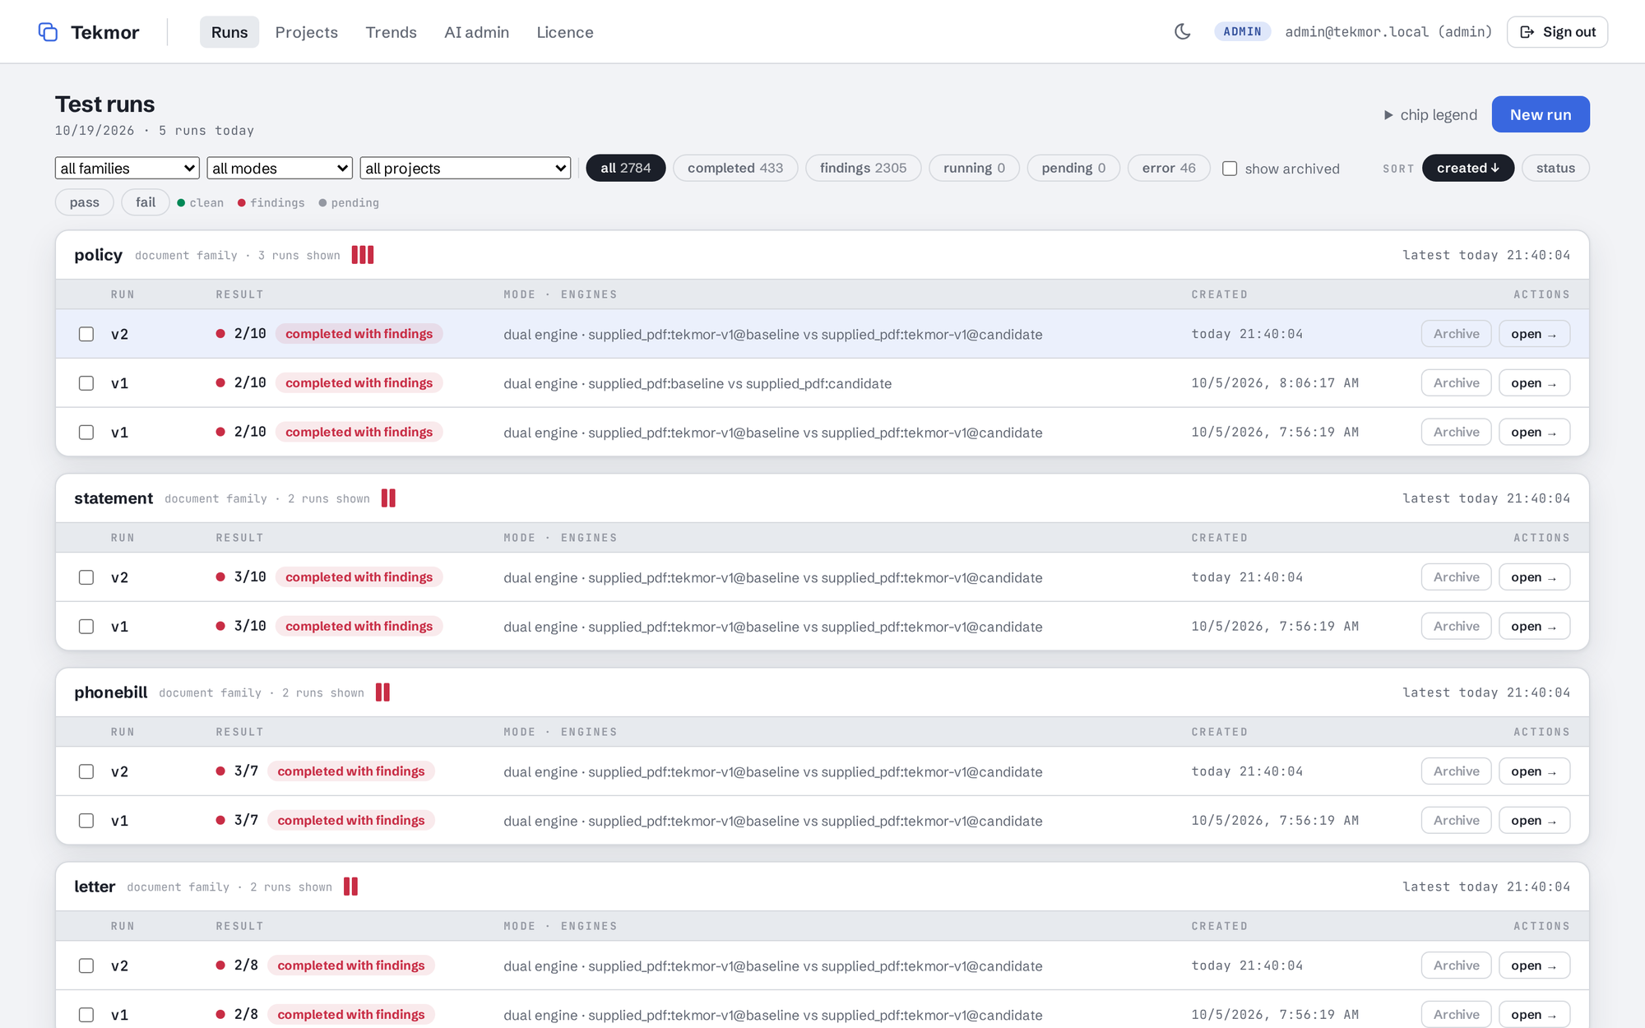Select policy v2 run checkbox
This screenshot has height=1028, width=1645.
tap(86, 334)
